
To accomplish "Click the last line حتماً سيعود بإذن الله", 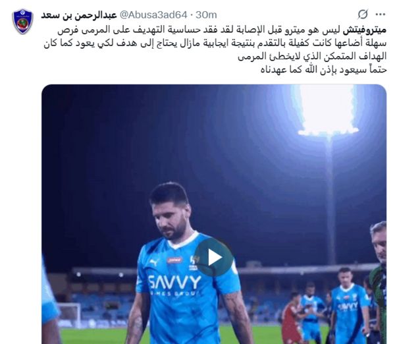I will point(323,70).
